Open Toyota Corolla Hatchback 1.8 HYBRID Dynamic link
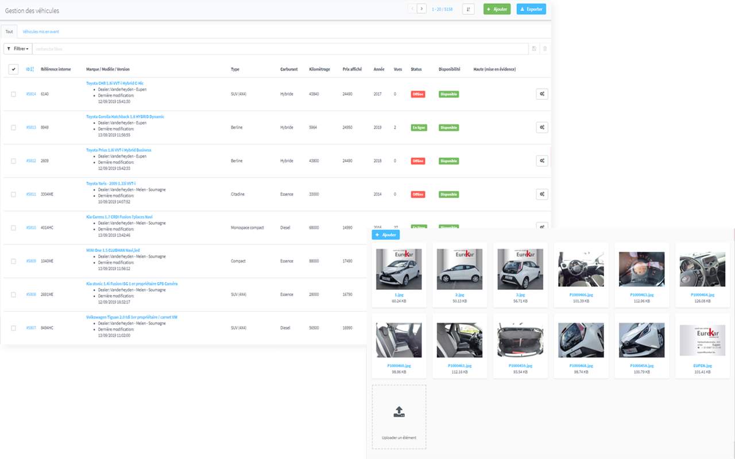 [x=125, y=116]
